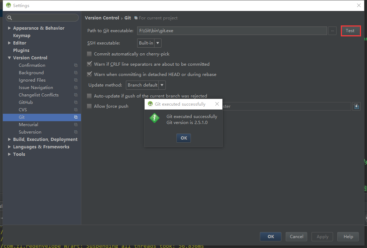Click the settings search field
This screenshot has width=367, height=248.
[42, 18]
